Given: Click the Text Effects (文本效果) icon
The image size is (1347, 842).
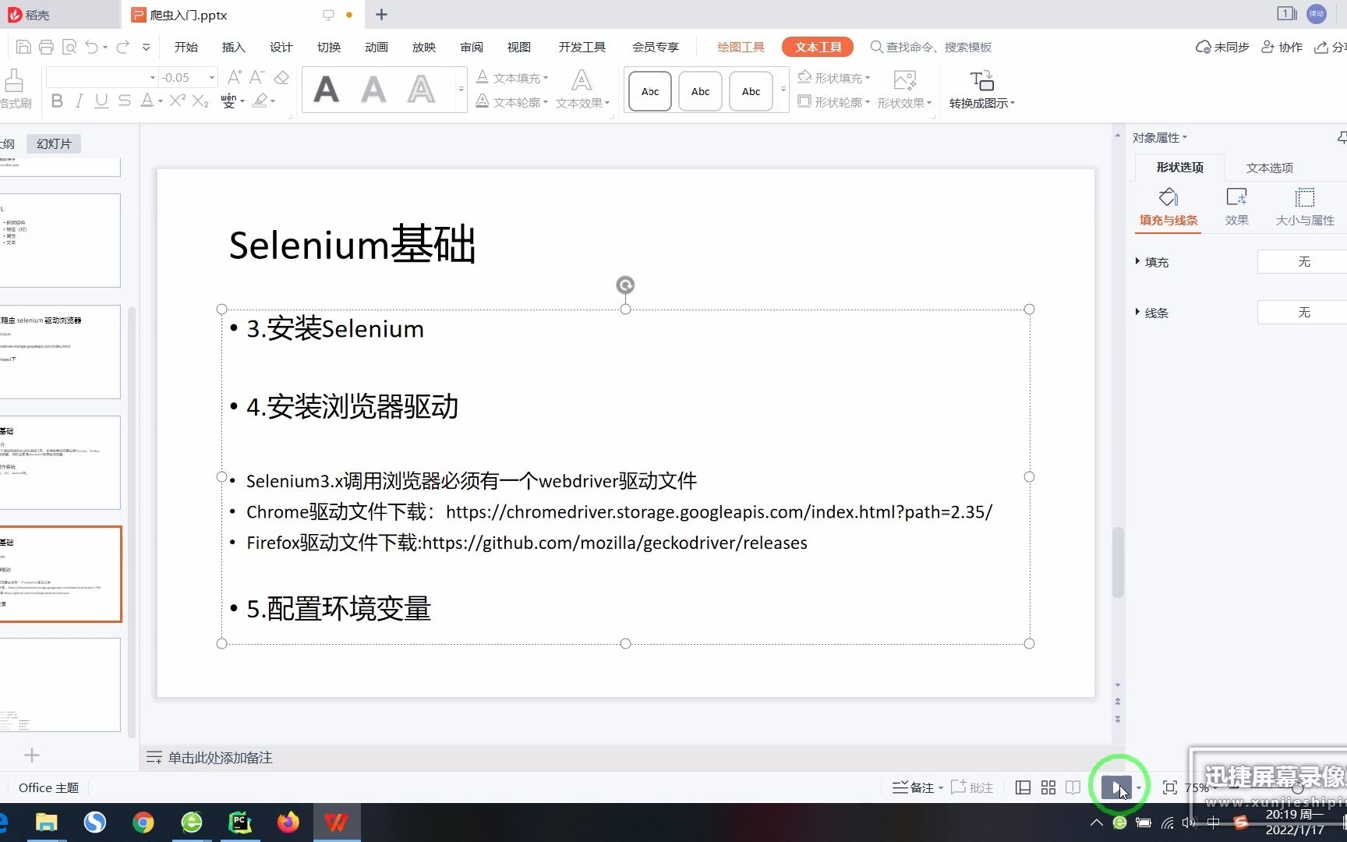Looking at the screenshot, I should click(582, 80).
